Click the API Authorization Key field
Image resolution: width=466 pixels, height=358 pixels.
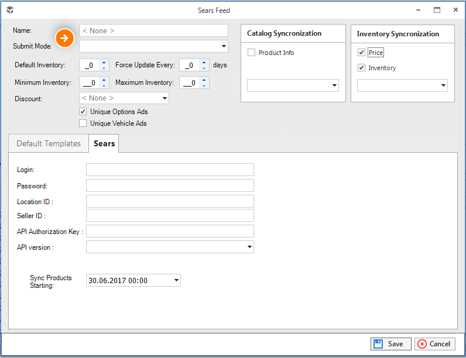pos(170,231)
